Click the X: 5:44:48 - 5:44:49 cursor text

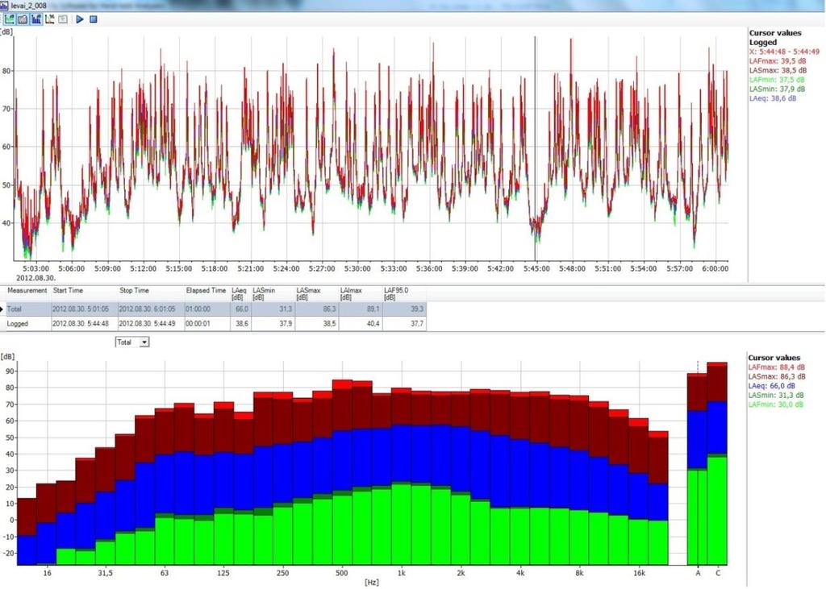pos(784,52)
